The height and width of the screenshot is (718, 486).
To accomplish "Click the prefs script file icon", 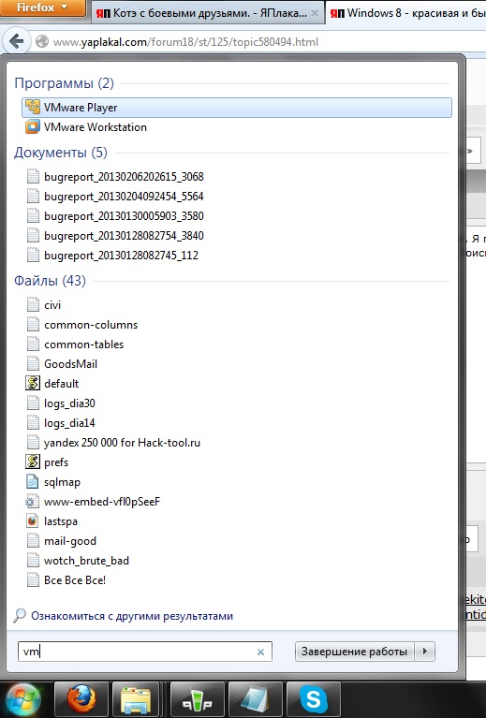I will (x=33, y=462).
